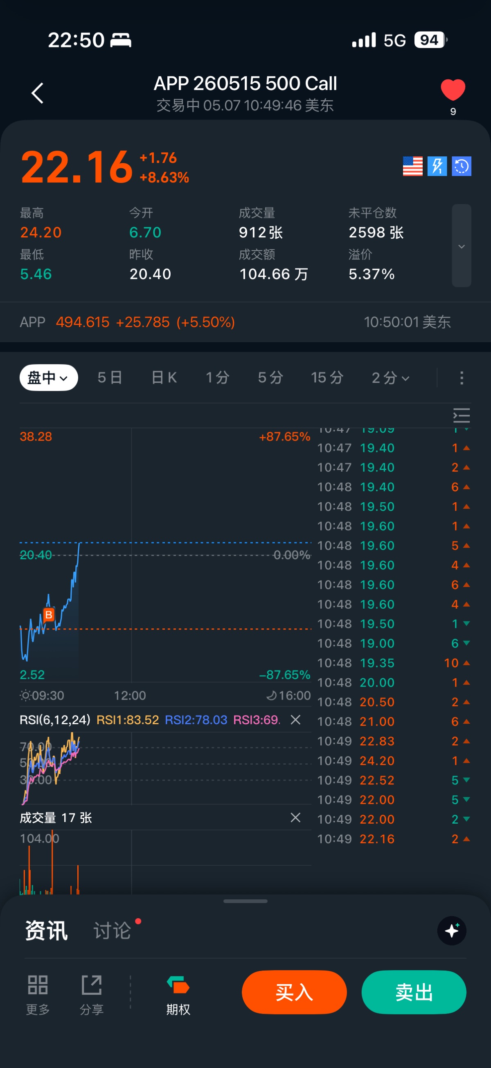Select the 5分 chart tab

point(270,378)
